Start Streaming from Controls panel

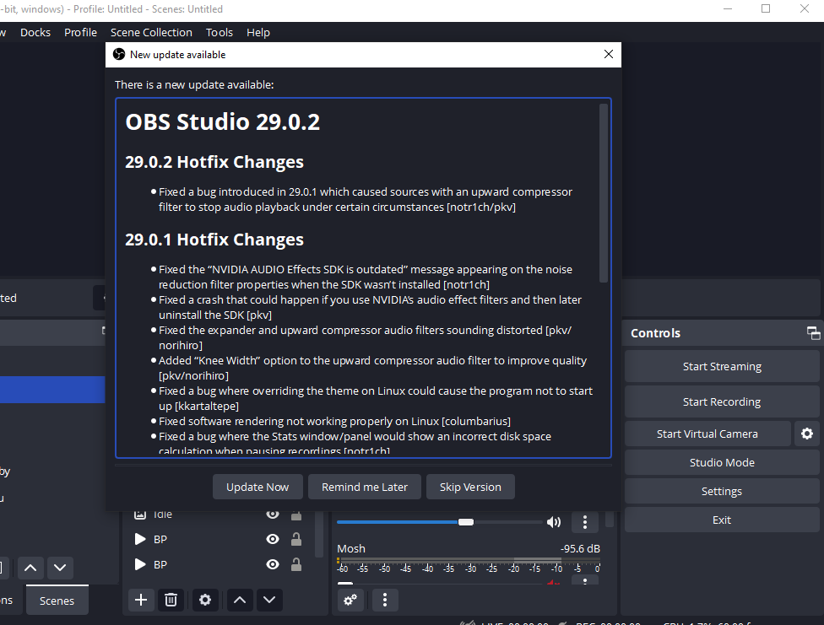[722, 367]
